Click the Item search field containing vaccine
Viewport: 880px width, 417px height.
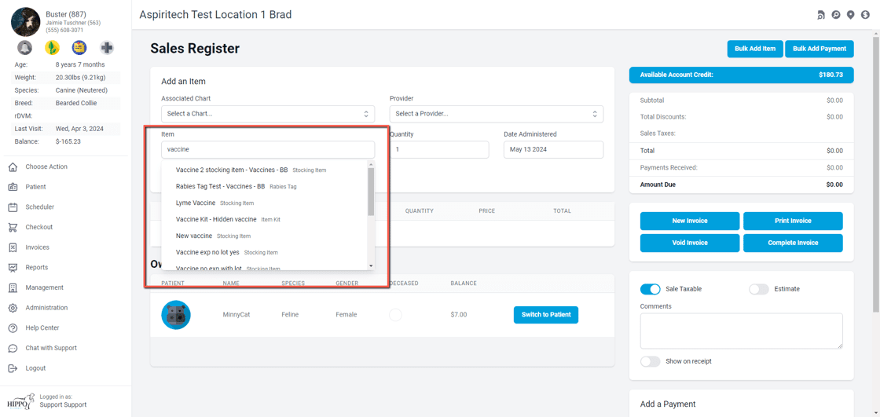tap(268, 150)
